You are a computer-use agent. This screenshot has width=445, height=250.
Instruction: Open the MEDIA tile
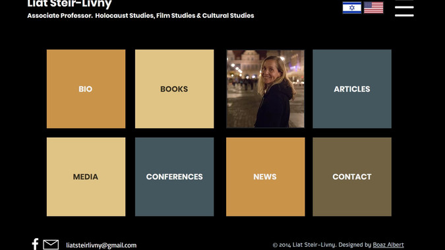(x=86, y=177)
